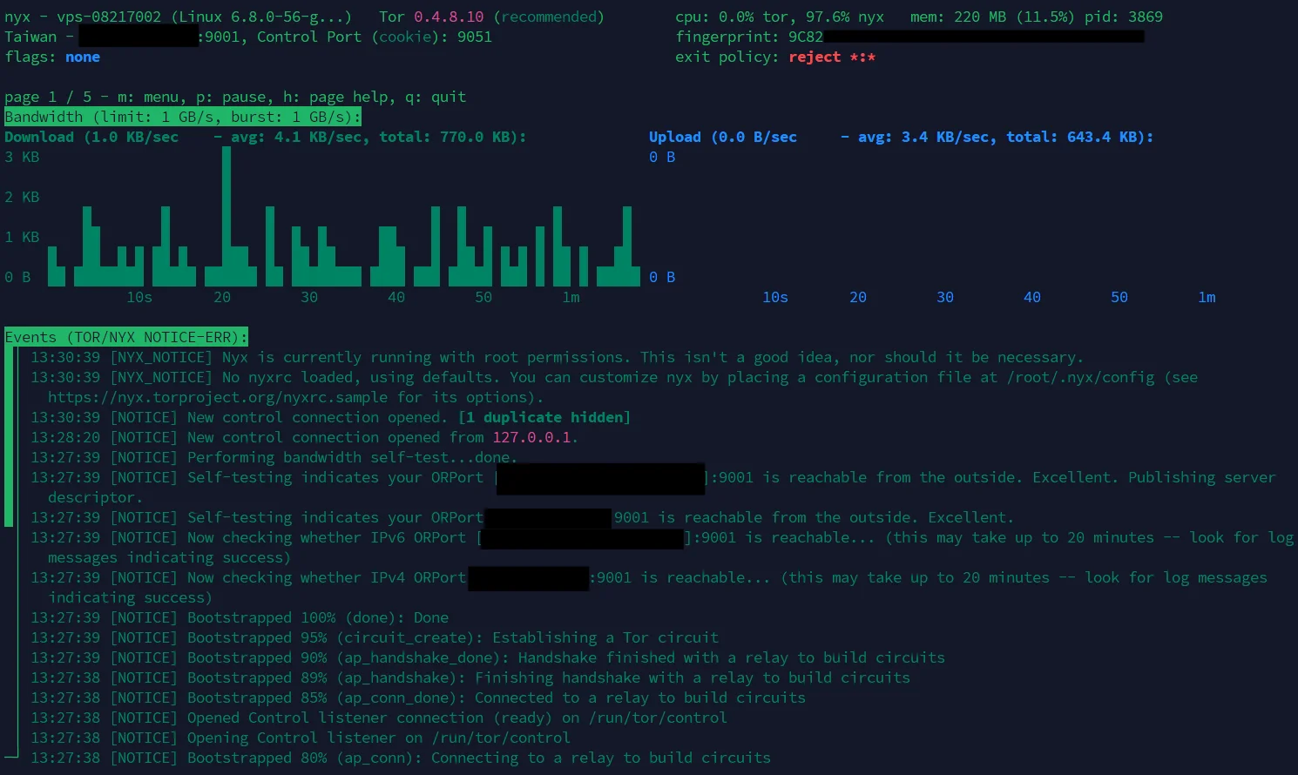Image resolution: width=1298 pixels, height=775 pixels.
Task: Select the 'page 1 / 5' indicator
Action: (48, 97)
